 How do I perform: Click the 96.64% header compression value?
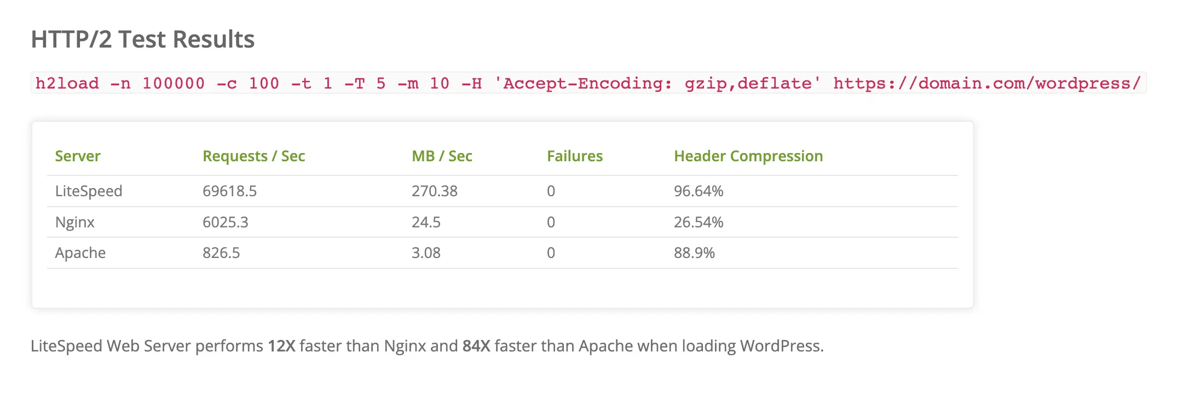[699, 191]
